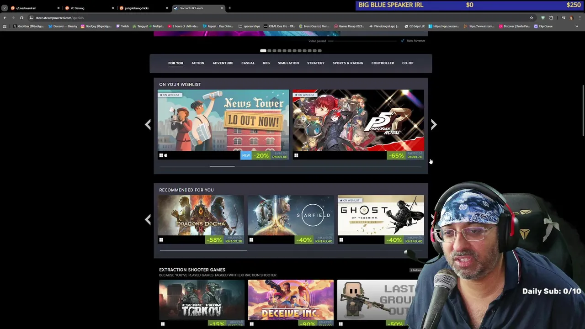This screenshot has height=329, width=585.
Task: Click the Dragon's Dogma -58% discount price
Action: click(225, 240)
